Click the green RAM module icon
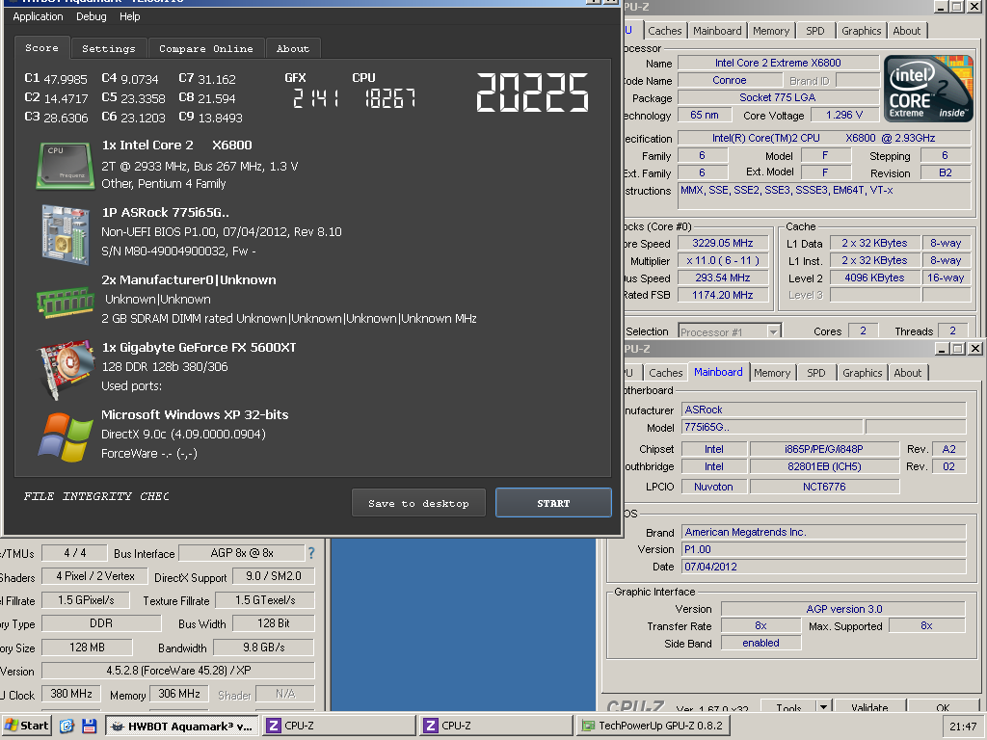 pos(66,303)
